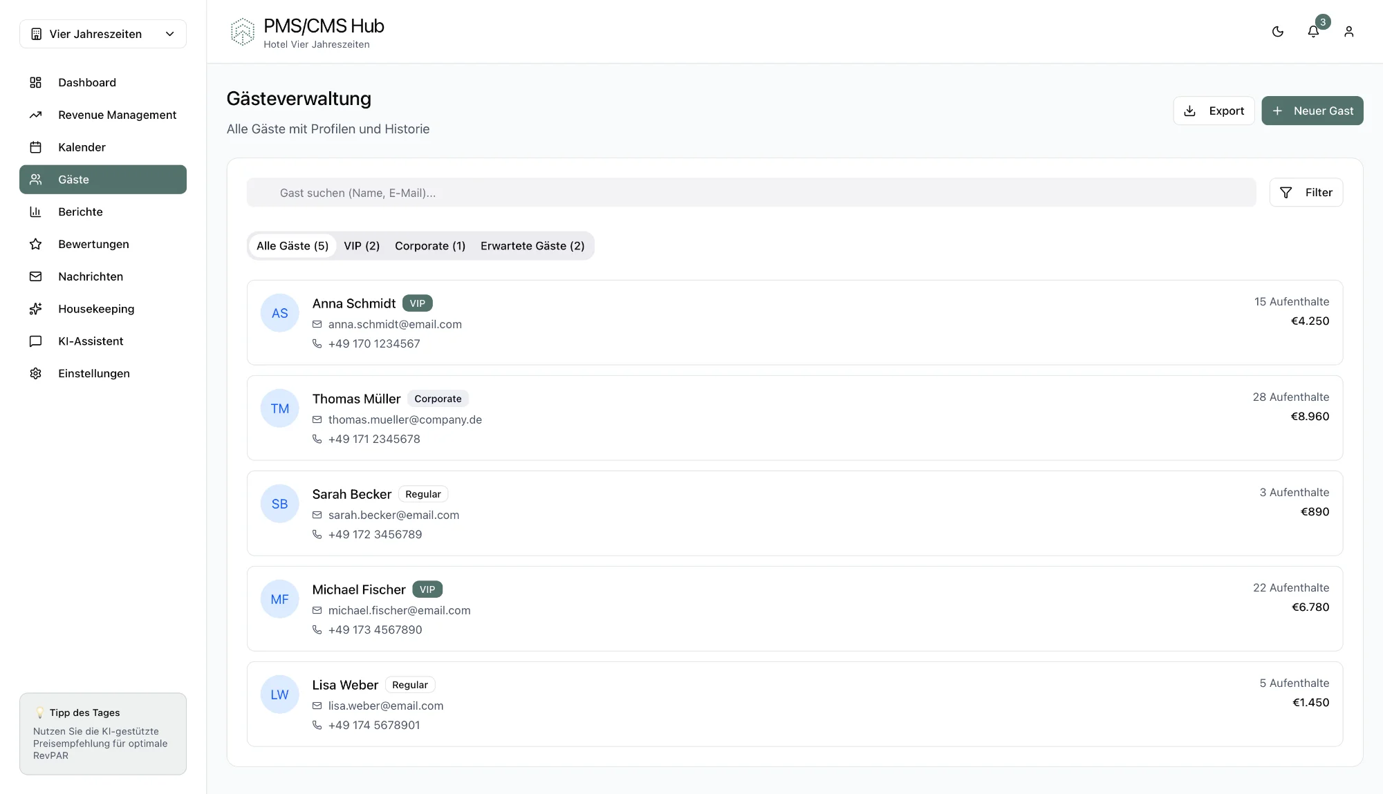Switch to VIP (2) tab
The width and height of the screenshot is (1383, 794).
(x=362, y=246)
